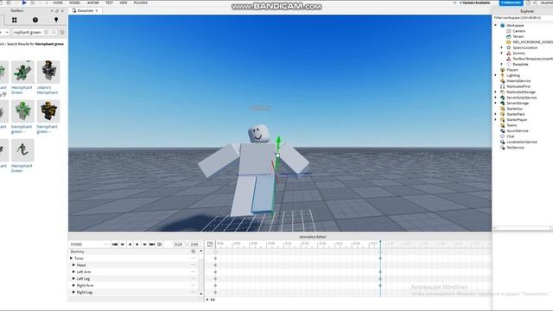Click the Left Arm keyframe at the scrubber
553x311 pixels.
[x=380, y=272]
